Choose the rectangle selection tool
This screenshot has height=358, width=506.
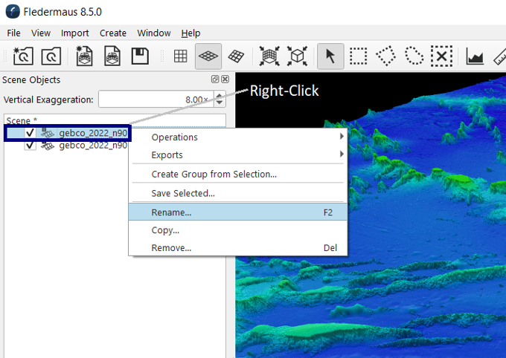pos(358,56)
